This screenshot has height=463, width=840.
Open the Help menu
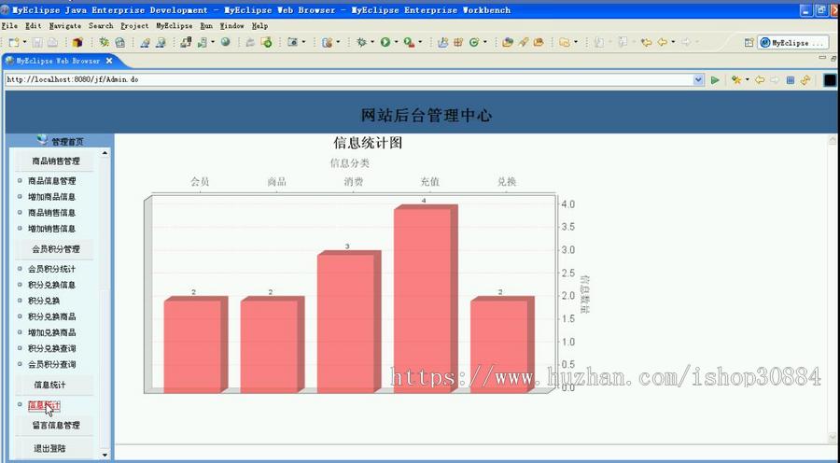point(259,25)
